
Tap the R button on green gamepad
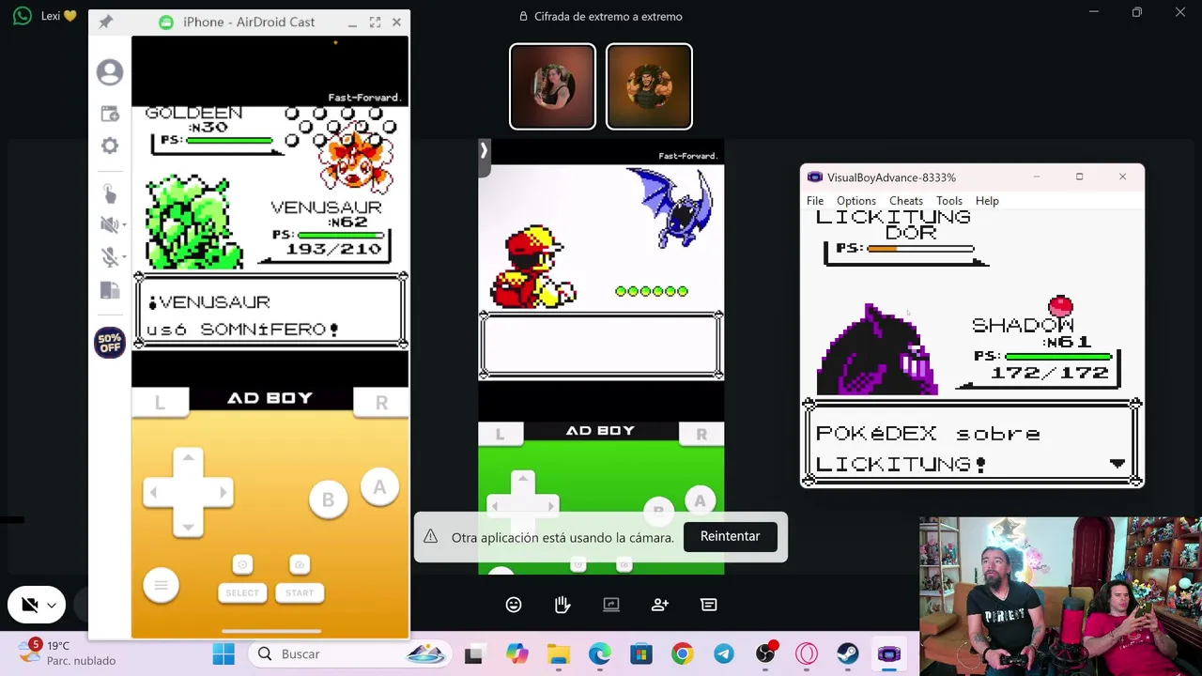701,434
